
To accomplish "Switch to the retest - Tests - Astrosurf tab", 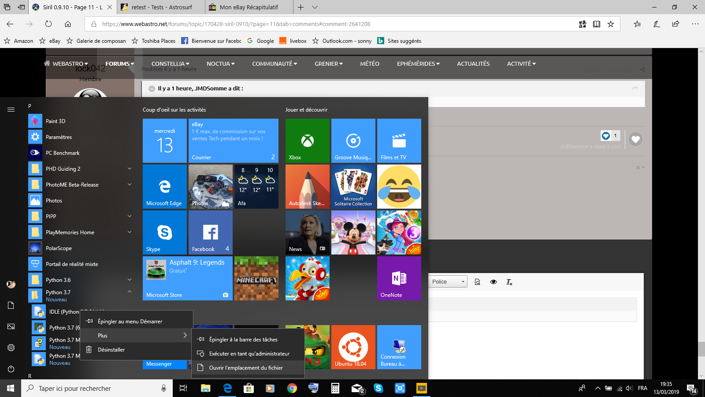I will click(x=160, y=7).
